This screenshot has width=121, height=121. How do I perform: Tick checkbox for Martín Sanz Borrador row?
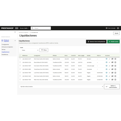point(20,59)
